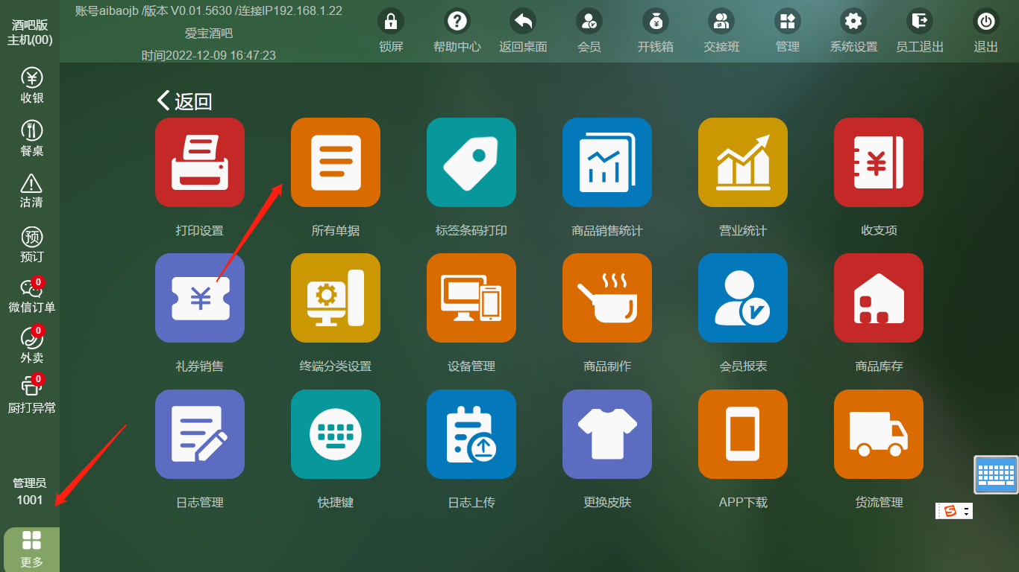Open the on-screen keyboard button
Image resolution: width=1019 pixels, height=572 pixels.
[997, 474]
